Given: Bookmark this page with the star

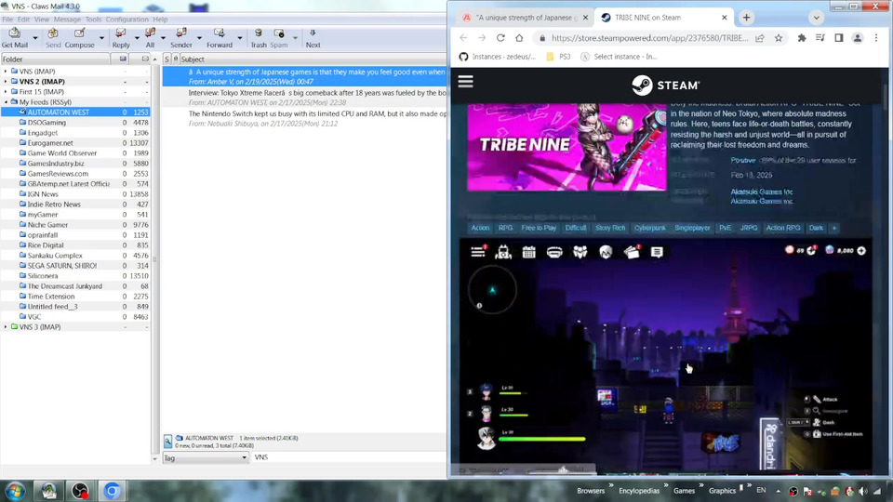Looking at the screenshot, I should [x=779, y=38].
